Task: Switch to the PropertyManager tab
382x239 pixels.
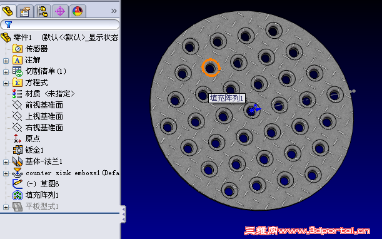Action: [x=25, y=11]
